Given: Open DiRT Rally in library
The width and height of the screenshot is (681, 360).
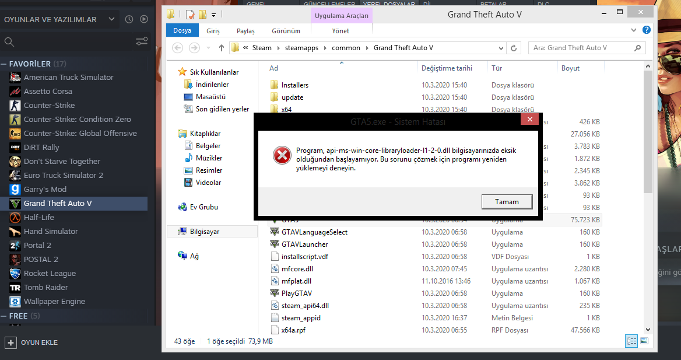Looking at the screenshot, I should [41, 148].
